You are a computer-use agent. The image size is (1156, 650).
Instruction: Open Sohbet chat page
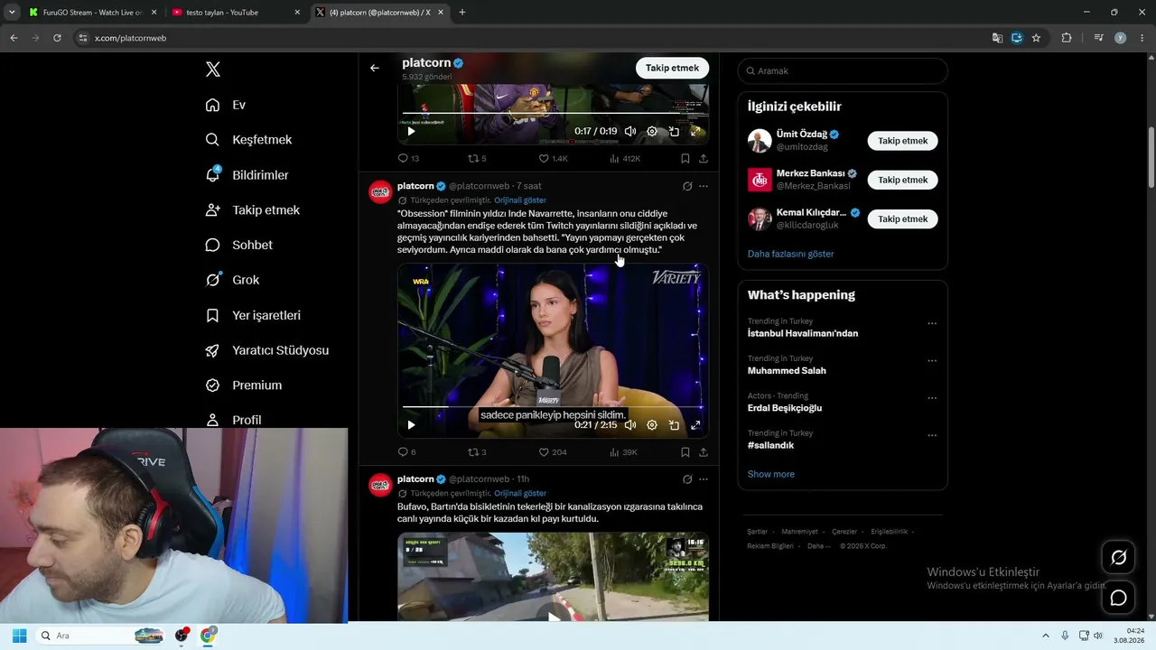(238, 245)
